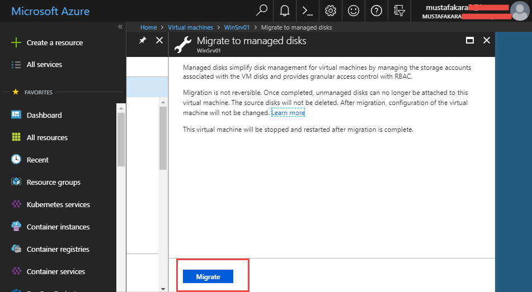
Task: Click the All services list icon
Action: pos(16,65)
